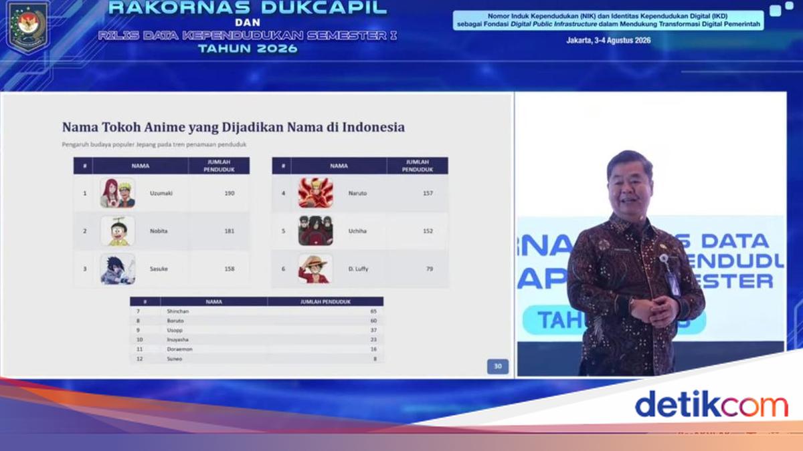The width and height of the screenshot is (803, 451).
Task: Click the 'TAHUN 2026' banner text
Action: [248, 48]
